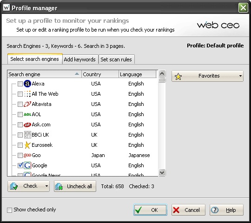Click the Altavista red logo icon
The width and height of the screenshot is (251, 223).
pos(27,104)
